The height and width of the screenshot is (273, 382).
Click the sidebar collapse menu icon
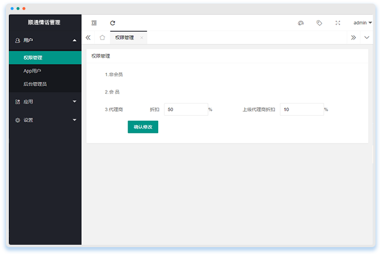click(x=94, y=23)
